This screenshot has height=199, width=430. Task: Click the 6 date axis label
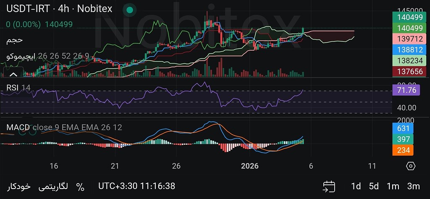coord(311,166)
